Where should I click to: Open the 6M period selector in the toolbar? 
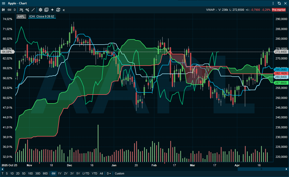pos(9,10)
